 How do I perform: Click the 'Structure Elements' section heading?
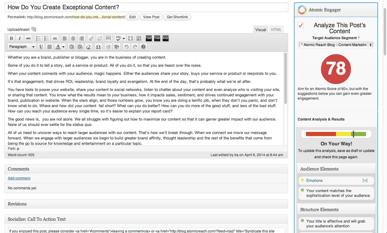click(319, 210)
